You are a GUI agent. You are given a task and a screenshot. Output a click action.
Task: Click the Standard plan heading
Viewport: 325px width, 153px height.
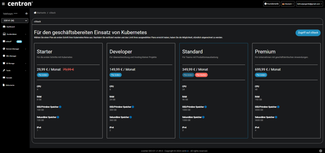pos(192,52)
